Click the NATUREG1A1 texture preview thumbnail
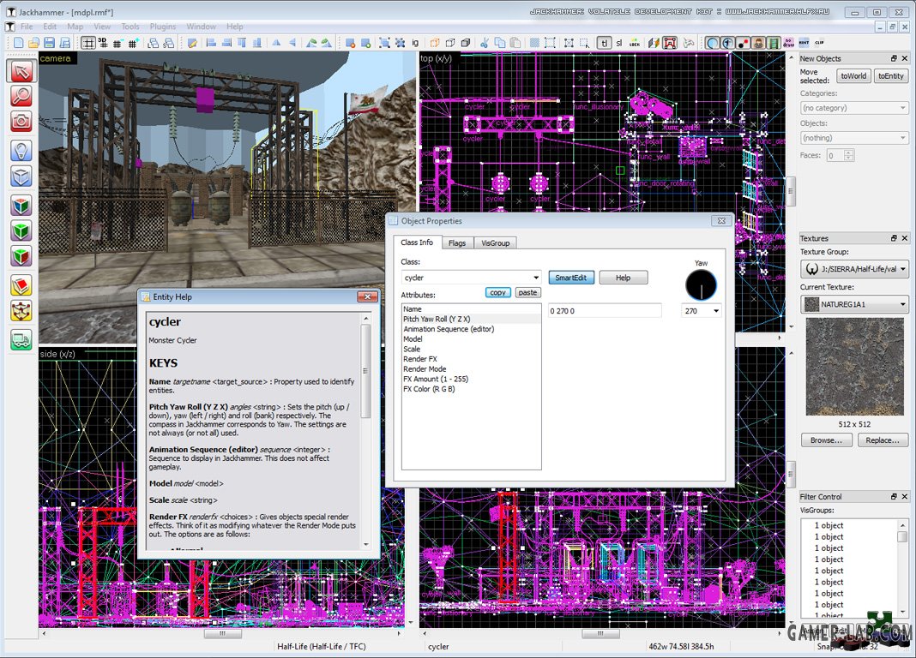916x658 pixels. (854, 367)
